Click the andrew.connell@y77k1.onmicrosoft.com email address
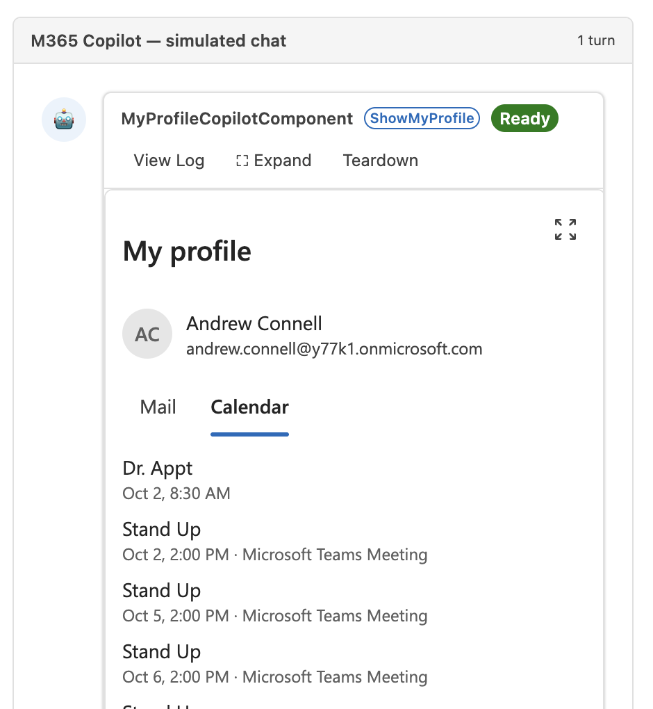The width and height of the screenshot is (653, 709). click(334, 349)
